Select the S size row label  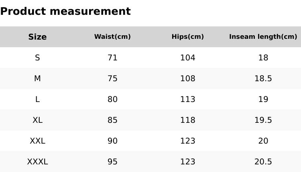(37, 58)
